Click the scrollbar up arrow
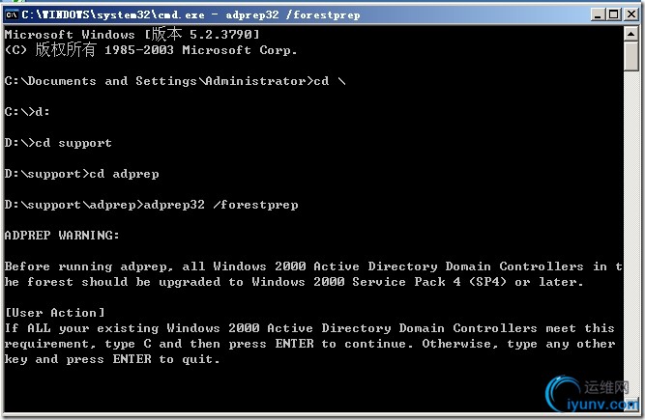The image size is (645, 420). [x=631, y=34]
